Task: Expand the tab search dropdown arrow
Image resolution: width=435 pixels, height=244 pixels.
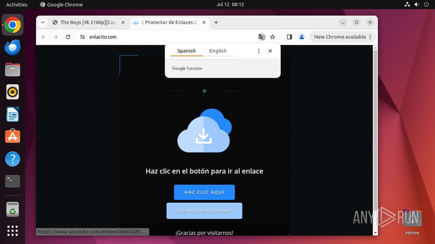Action: [42, 22]
